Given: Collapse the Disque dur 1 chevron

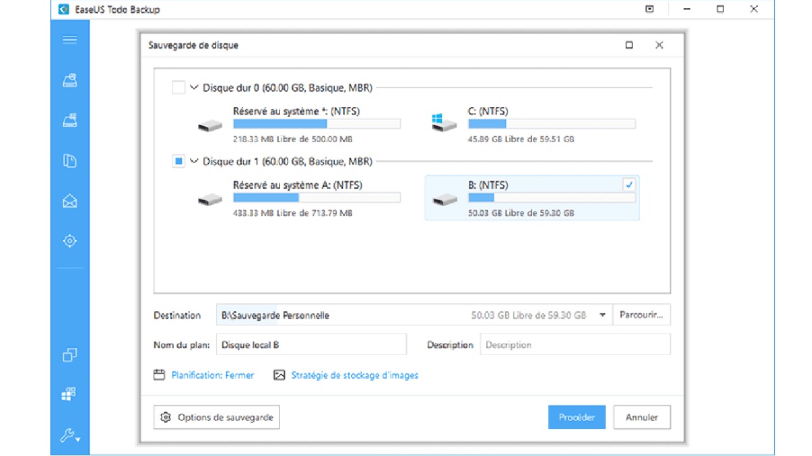Looking at the screenshot, I should [194, 162].
